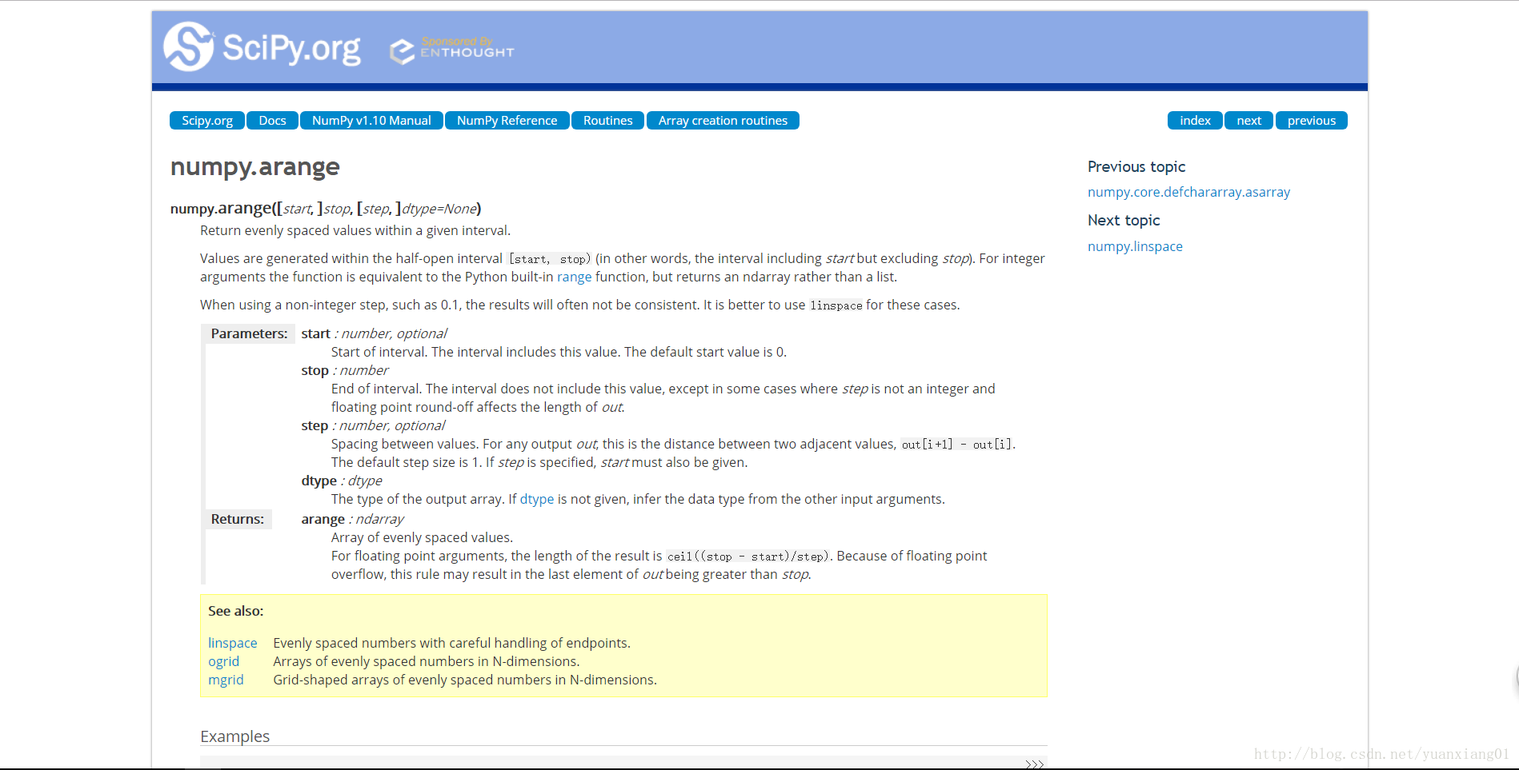Go to the next page button
This screenshot has height=770, width=1519.
coord(1248,121)
